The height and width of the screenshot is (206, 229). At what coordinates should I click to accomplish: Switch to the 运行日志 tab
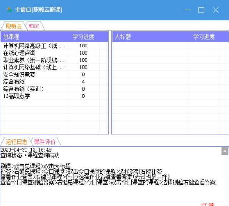point(16,142)
